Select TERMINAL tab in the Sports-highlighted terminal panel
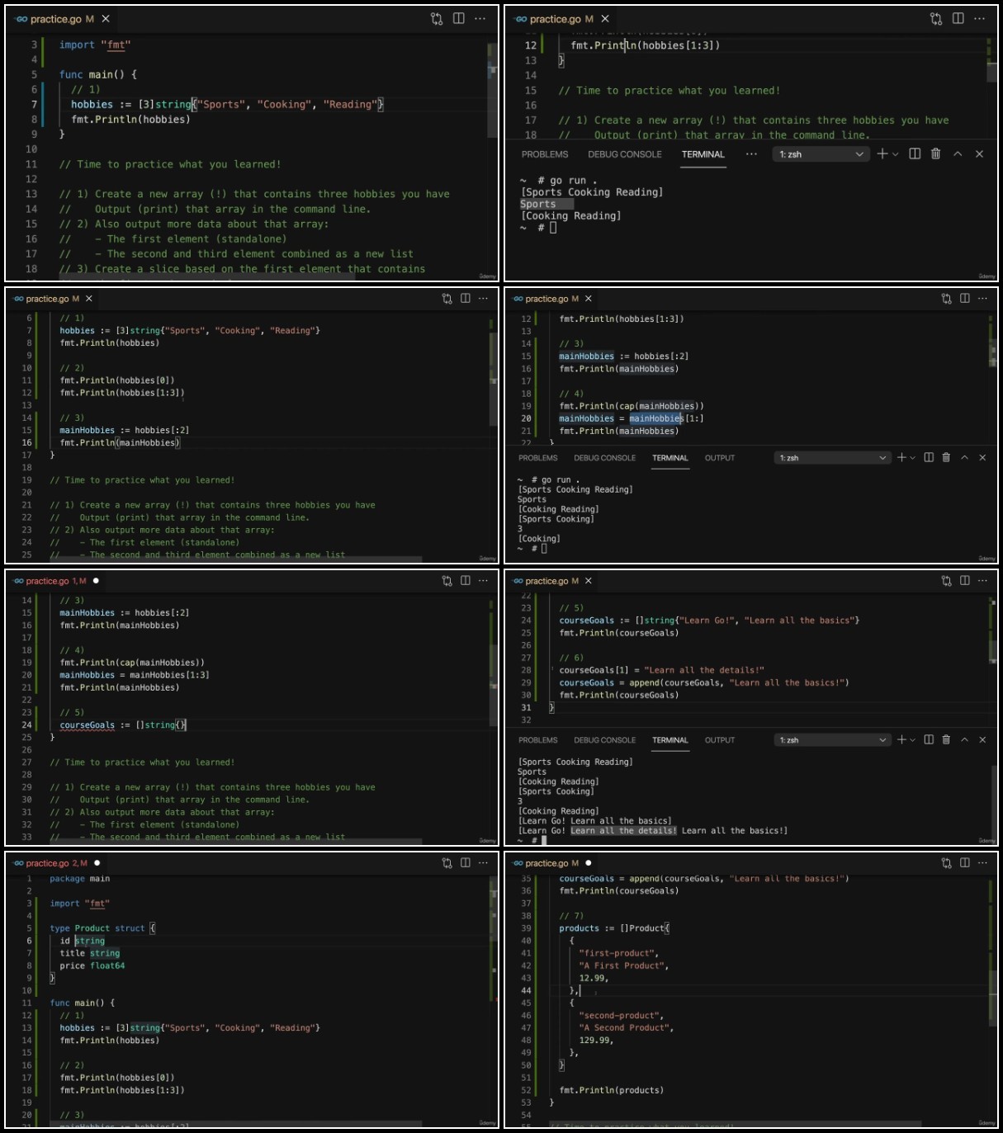Screen dimensions: 1003x1133 tap(703, 154)
